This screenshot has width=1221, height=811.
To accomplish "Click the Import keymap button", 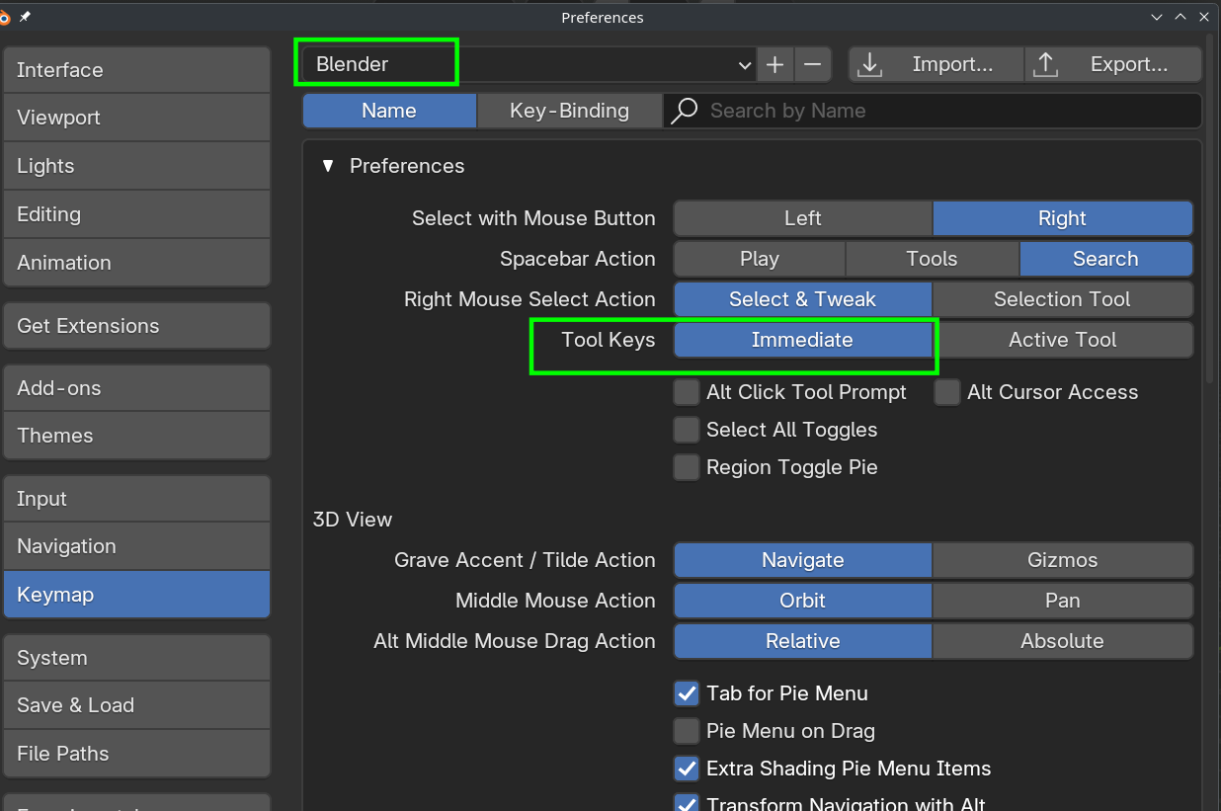I will [x=936, y=64].
